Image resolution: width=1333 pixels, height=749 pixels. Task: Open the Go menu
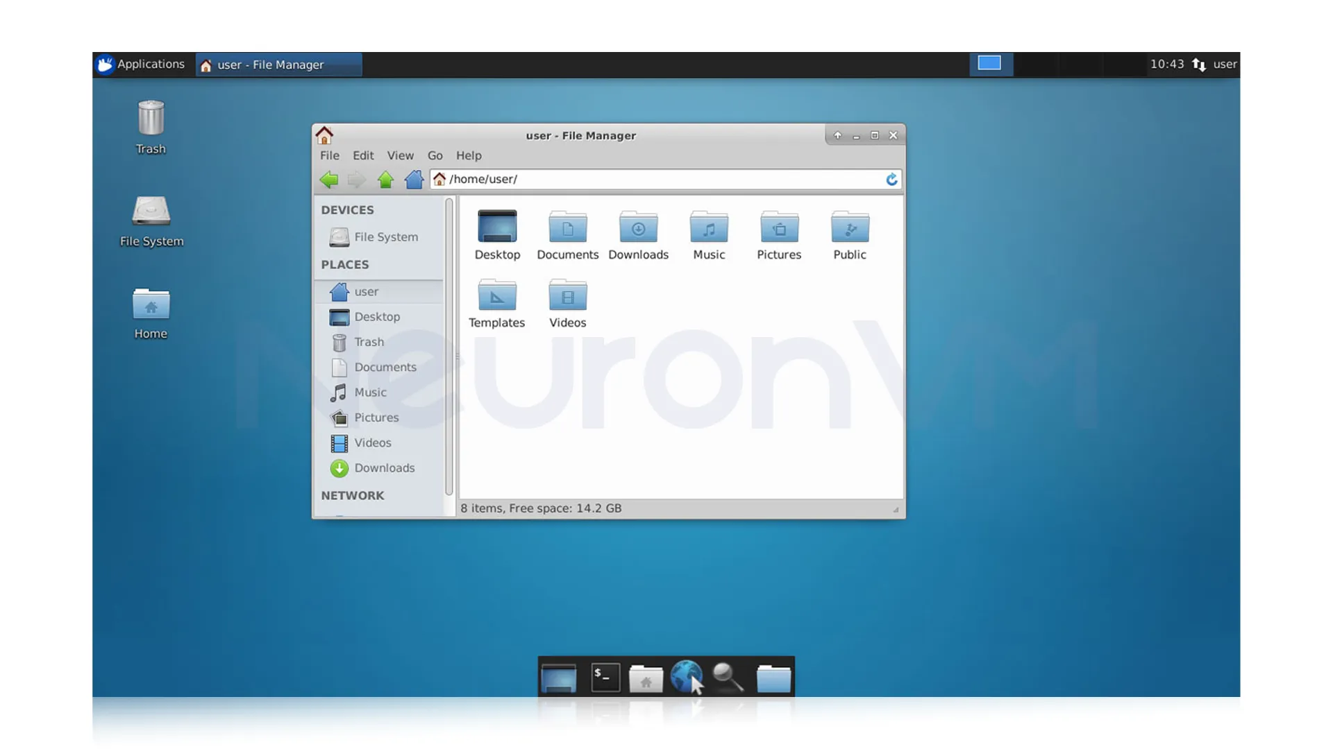435,155
